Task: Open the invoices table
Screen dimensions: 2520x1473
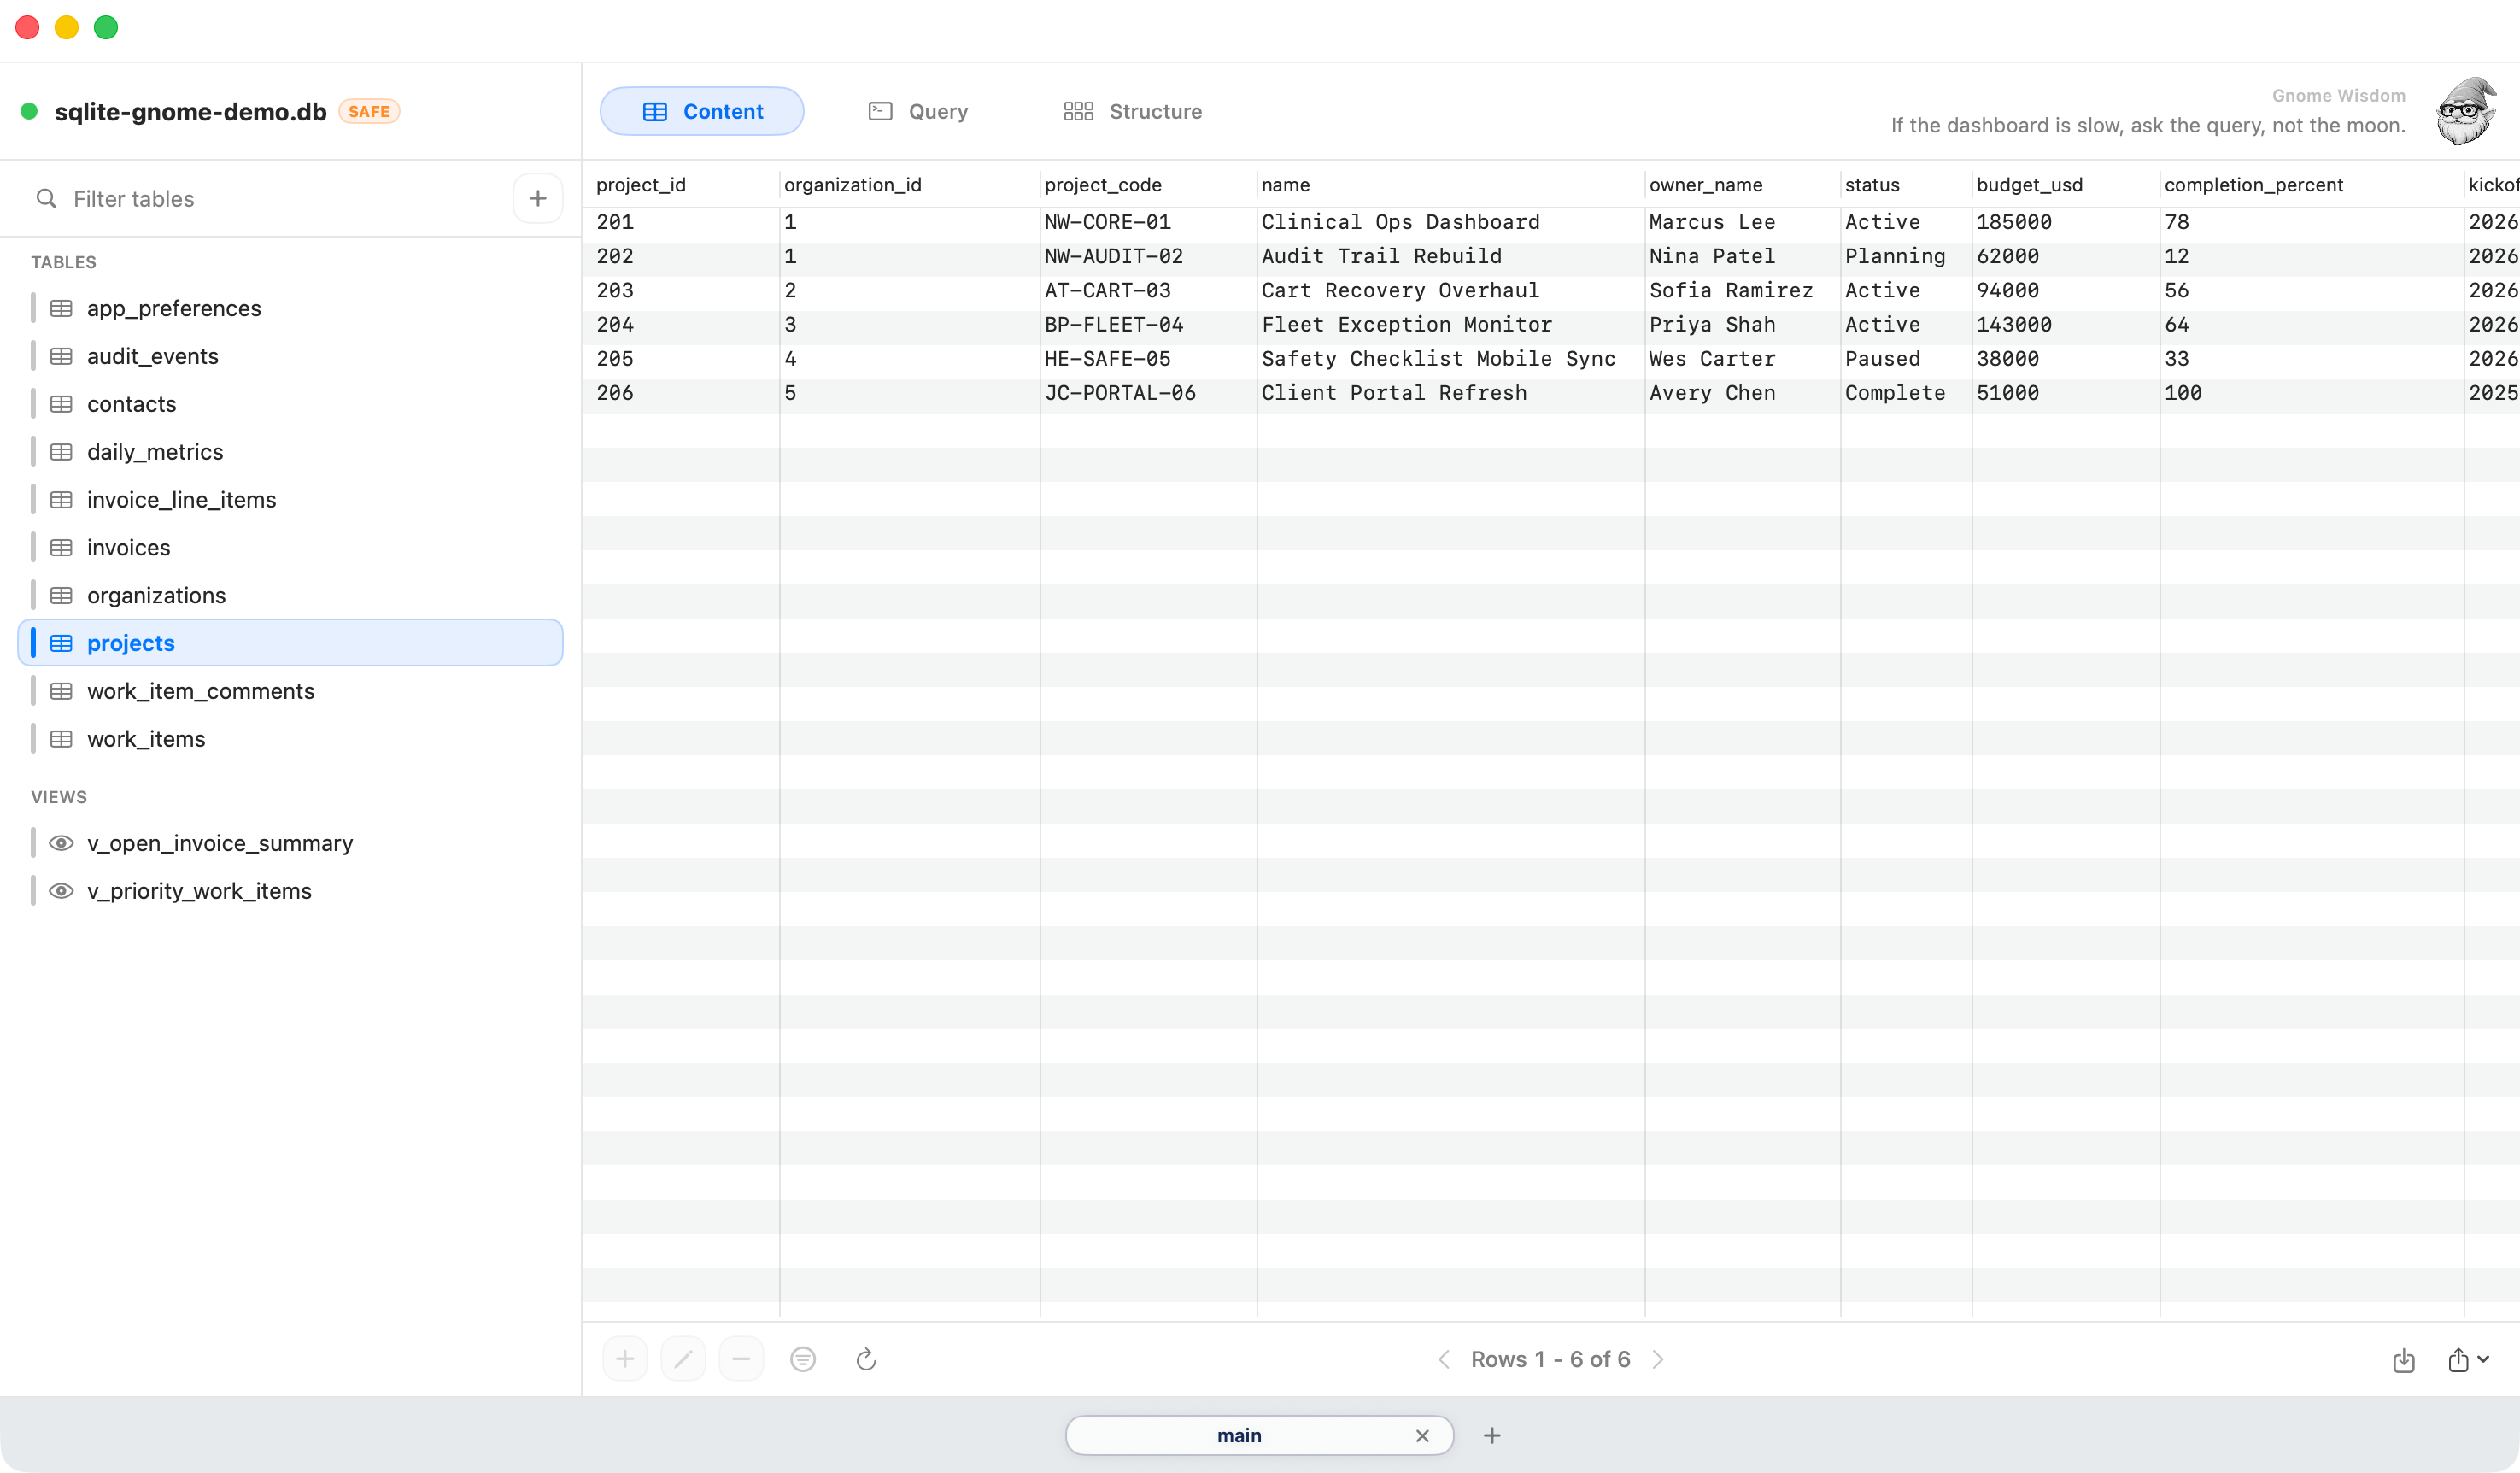Action: pyautogui.click(x=290, y=547)
